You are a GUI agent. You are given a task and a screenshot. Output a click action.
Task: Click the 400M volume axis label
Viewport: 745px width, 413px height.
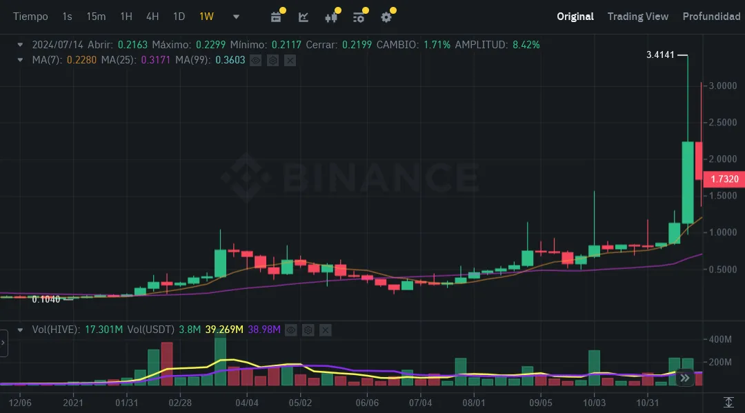(x=719, y=339)
